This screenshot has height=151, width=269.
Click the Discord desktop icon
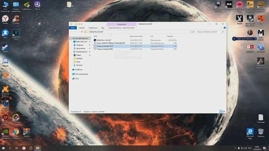tap(5, 62)
